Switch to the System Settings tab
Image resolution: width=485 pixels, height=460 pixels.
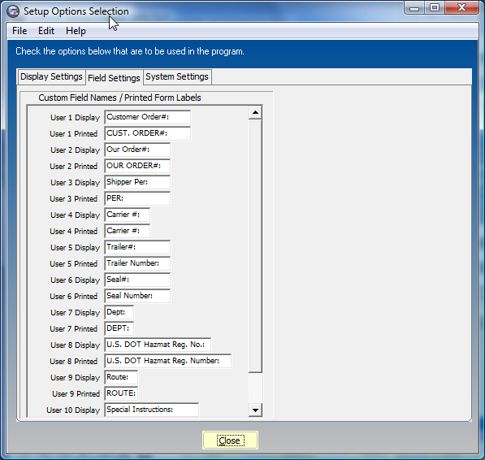[177, 76]
